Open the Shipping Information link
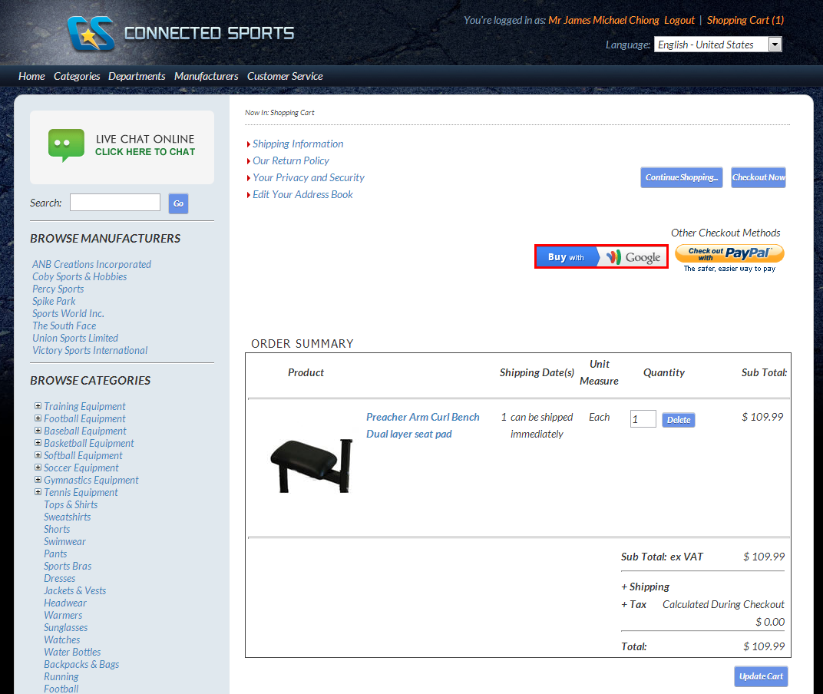 point(298,144)
